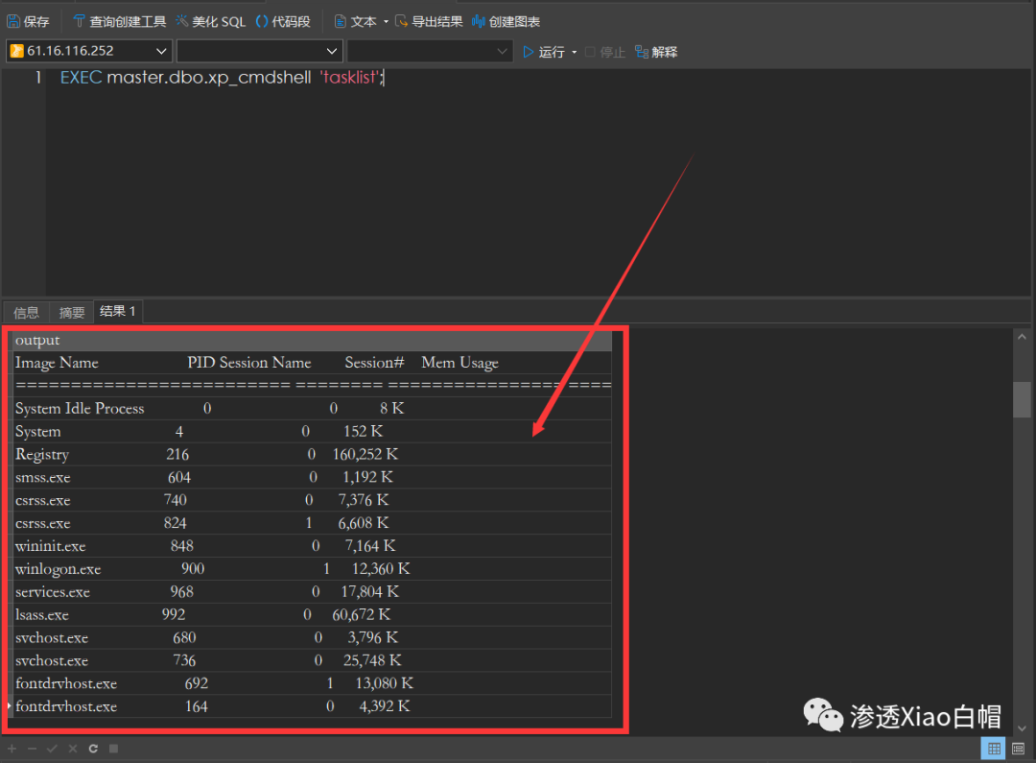Viewport: 1036px width, 763px height.
Task: Select the 结果 1 (Result 1) tab
Action: pyautogui.click(x=118, y=311)
